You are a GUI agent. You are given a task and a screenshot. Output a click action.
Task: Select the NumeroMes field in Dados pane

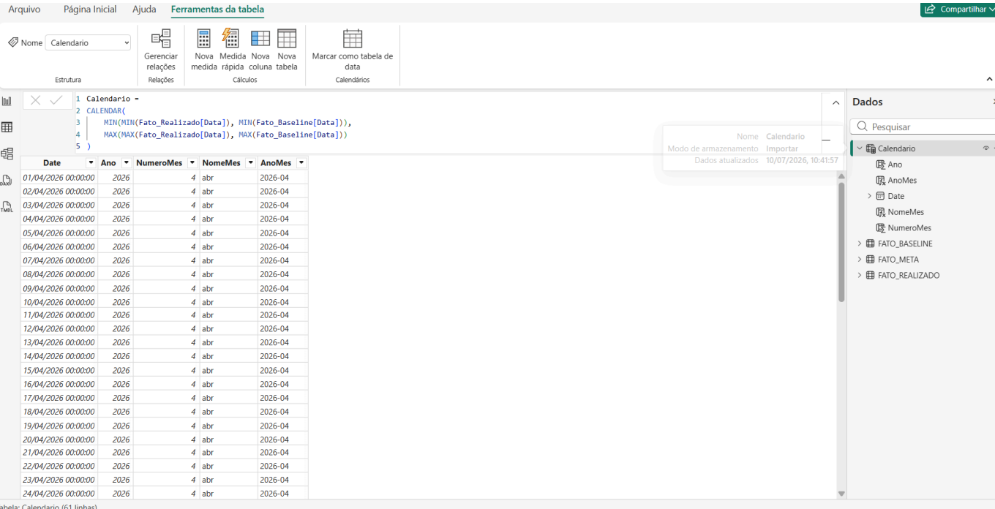[909, 227]
